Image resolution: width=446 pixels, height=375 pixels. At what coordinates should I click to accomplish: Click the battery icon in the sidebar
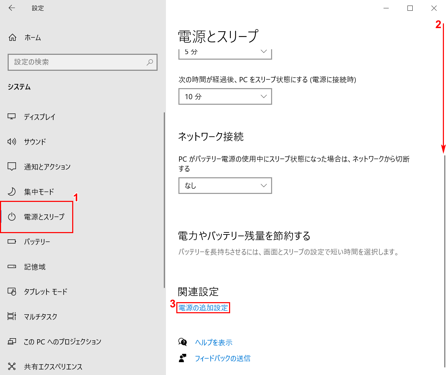pyautogui.click(x=12, y=241)
